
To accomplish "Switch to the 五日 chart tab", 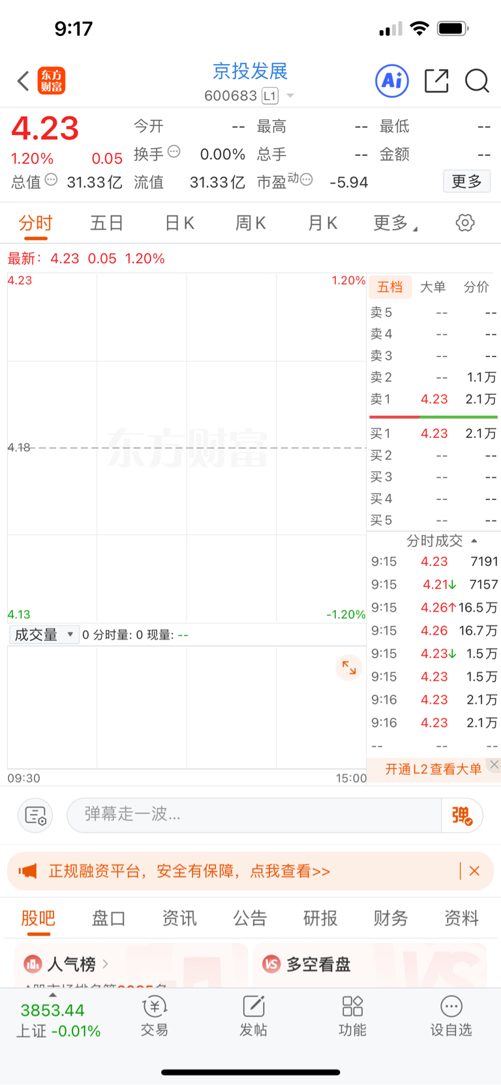I will (107, 223).
